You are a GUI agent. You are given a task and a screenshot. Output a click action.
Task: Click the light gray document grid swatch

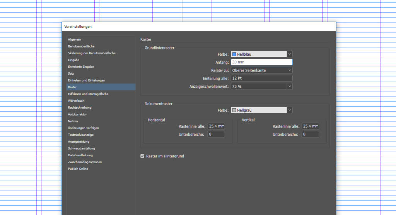(234, 110)
